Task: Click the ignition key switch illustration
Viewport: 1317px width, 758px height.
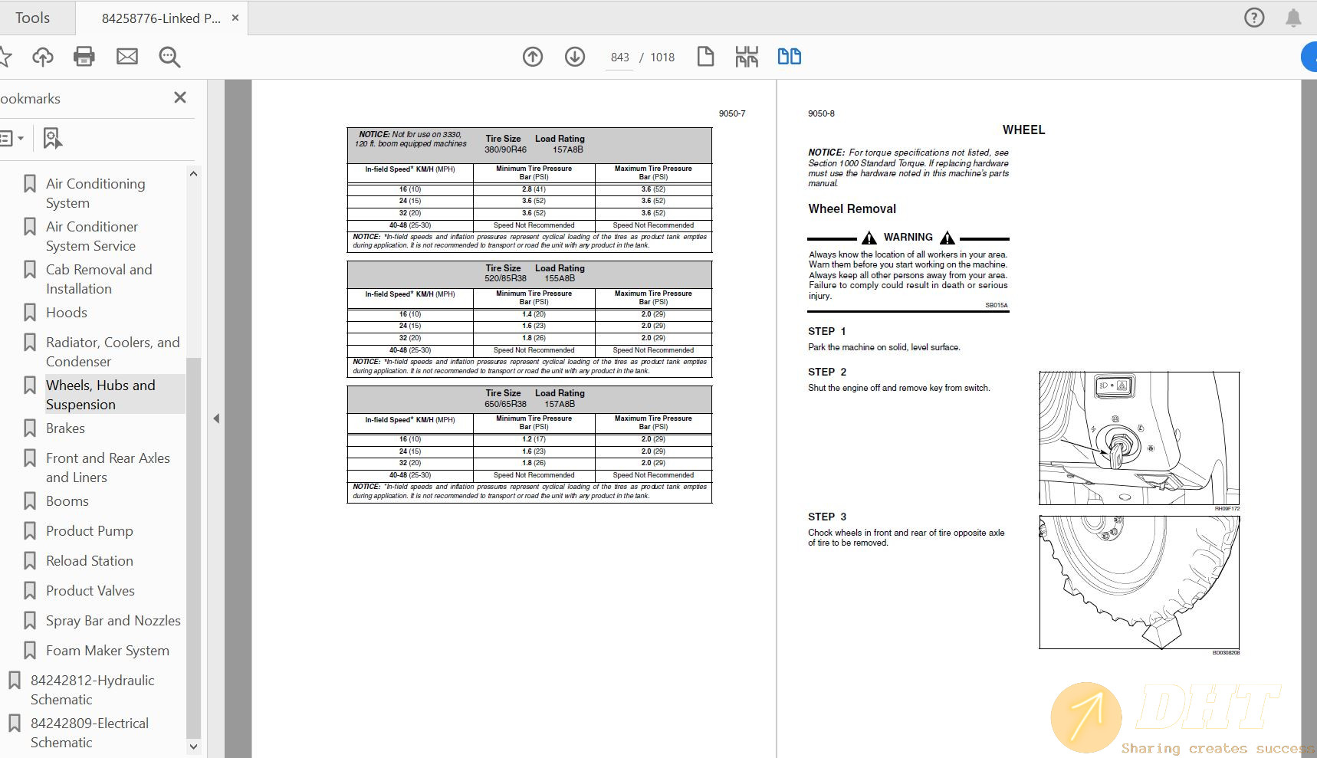Action: point(1139,438)
